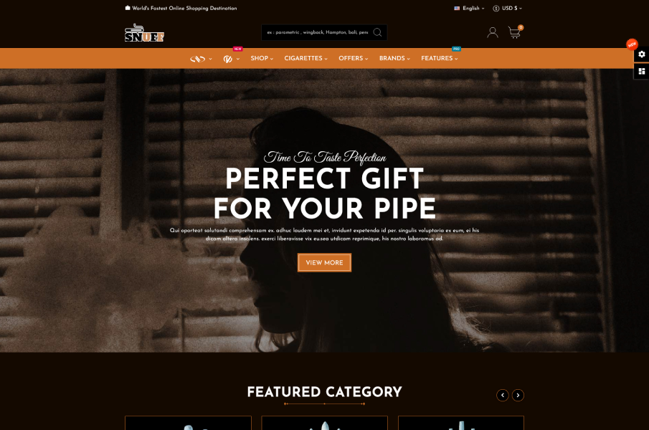Open settings gear side panel
This screenshot has width=649, height=430.
pyautogui.click(x=642, y=54)
